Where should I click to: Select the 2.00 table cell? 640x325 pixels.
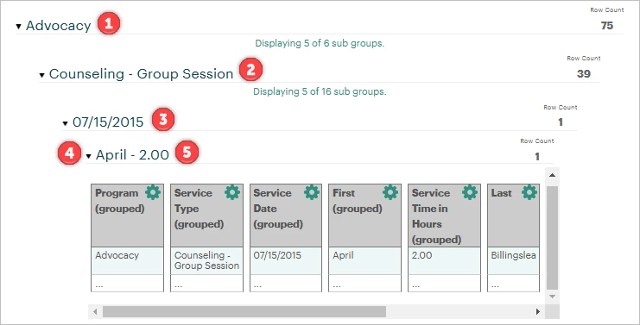[444, 260]
